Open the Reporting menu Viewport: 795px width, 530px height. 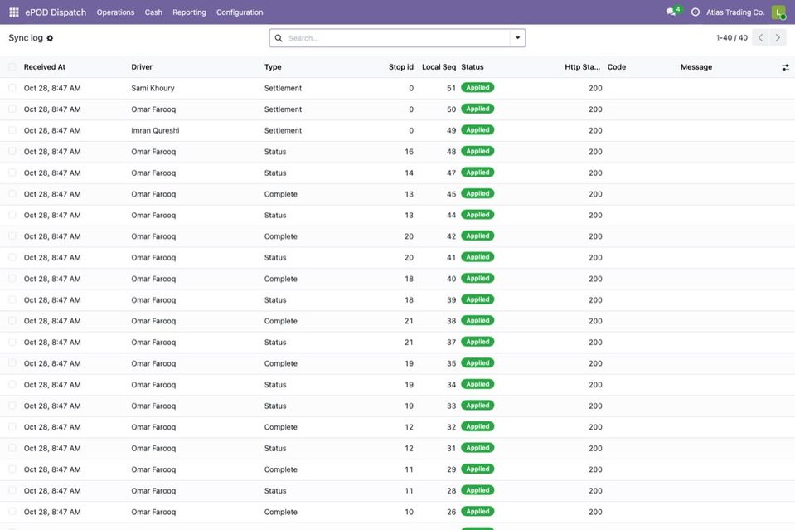tap(189, 12)
